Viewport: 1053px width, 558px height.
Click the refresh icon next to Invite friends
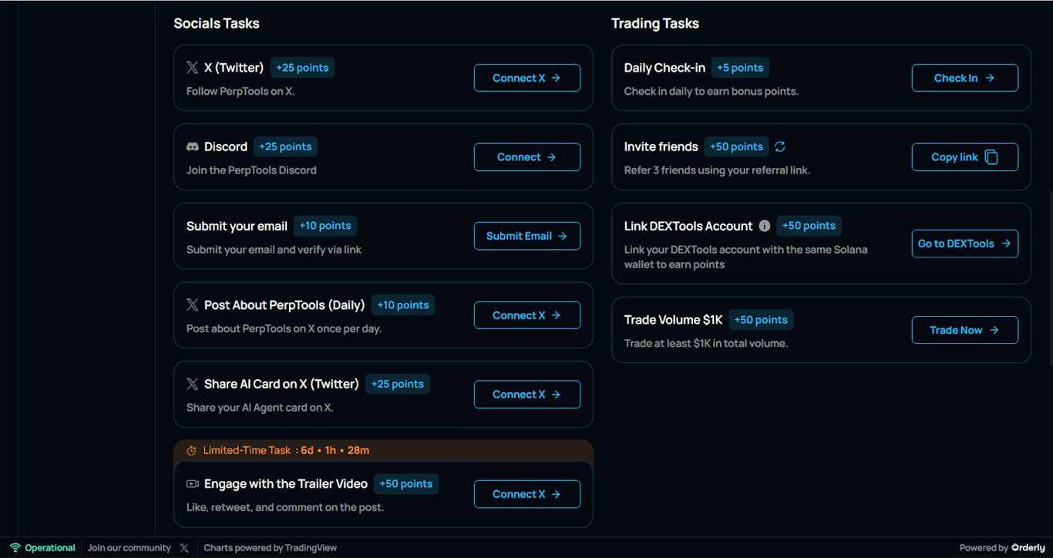point(780,146)
